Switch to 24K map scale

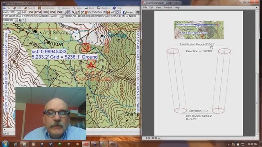point(24,12)
